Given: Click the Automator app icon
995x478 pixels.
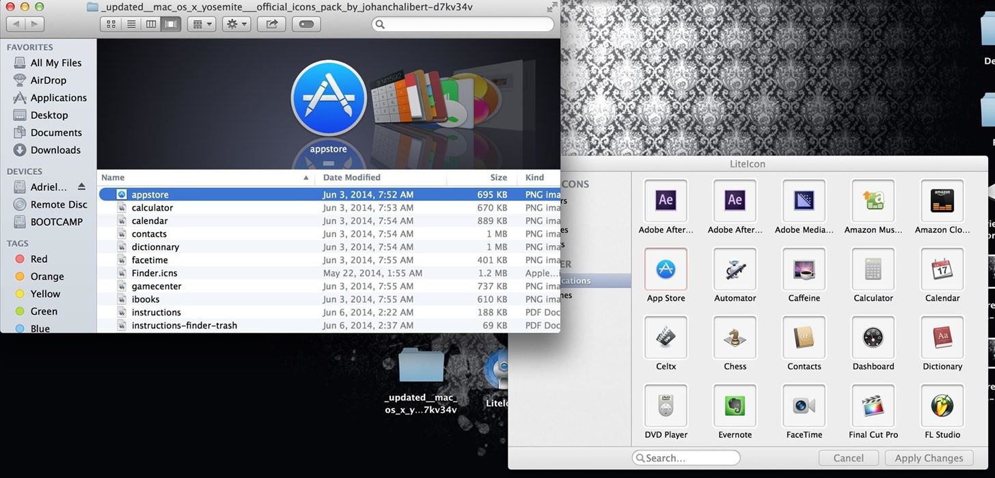Looking at the screenshot, I should (x=735, y=270).
